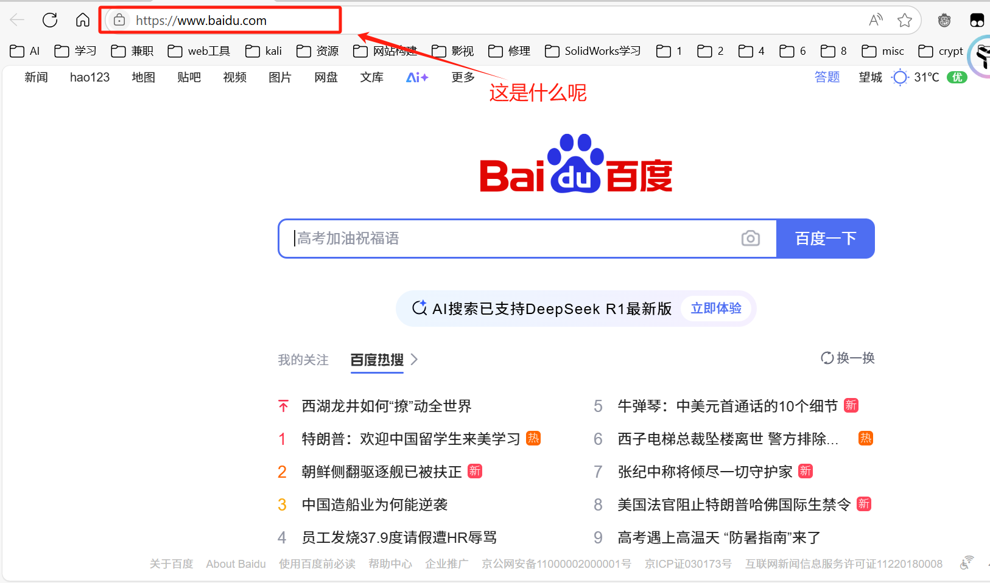The width and height of the screenshot is (990, 583).
Task: Click the accessibility icon in the footer
Action: [966, 563]
